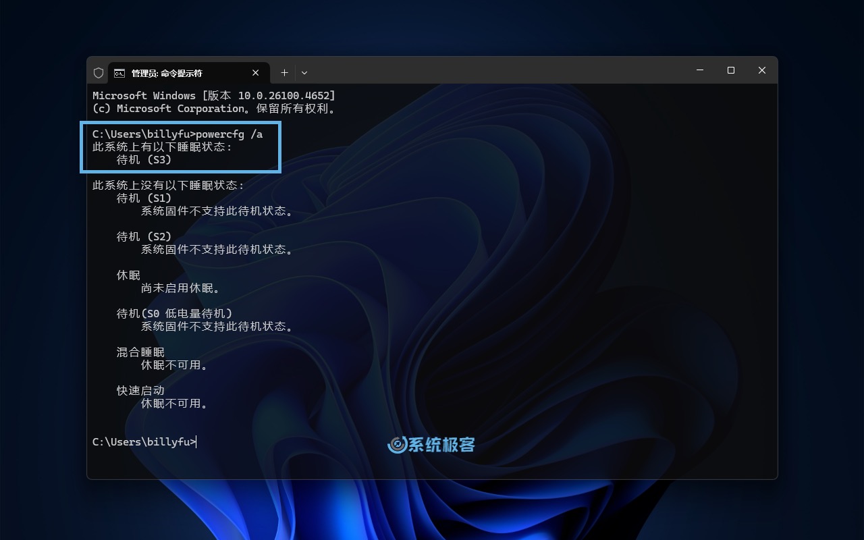Viewport: 864px width, 540px height.
Task: Click the 待机 (S1) line
Action: 144,198
